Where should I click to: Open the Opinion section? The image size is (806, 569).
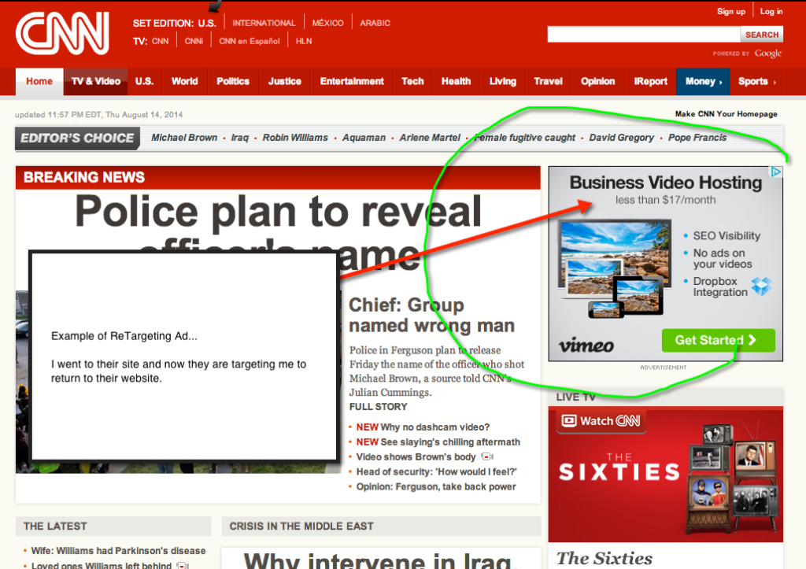pos(598,81)
